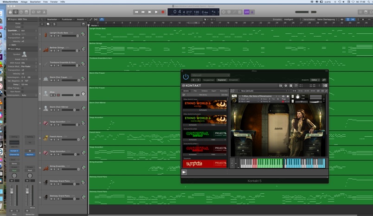Viewport: 373px width, 216px height.
Task: Open the List Editors button at top right
Action: click(x=360, y=12)
